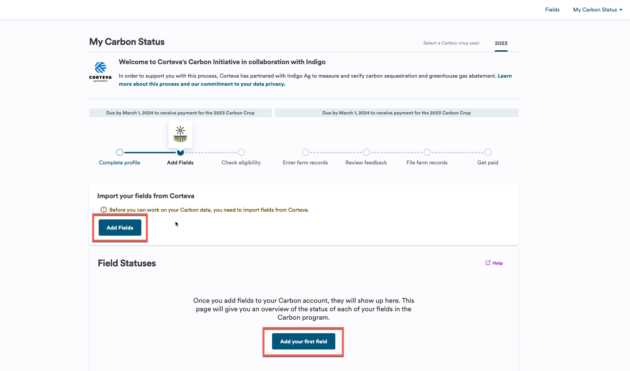
Task: Click the Help link in Field Statuses
Action: point(497,263)
